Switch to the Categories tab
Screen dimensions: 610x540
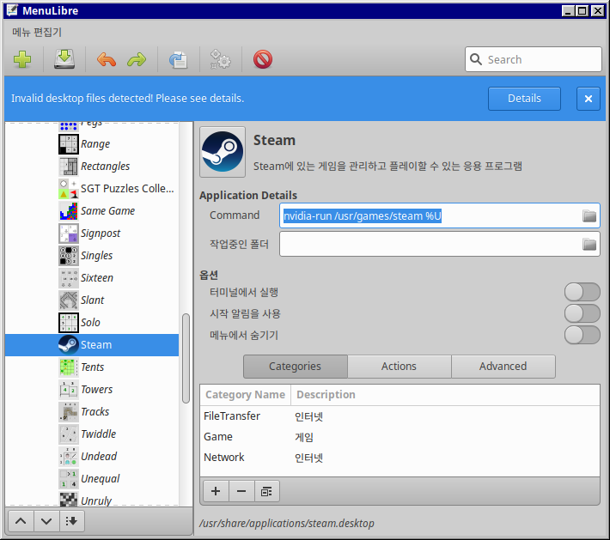click(x=296, y=367)
